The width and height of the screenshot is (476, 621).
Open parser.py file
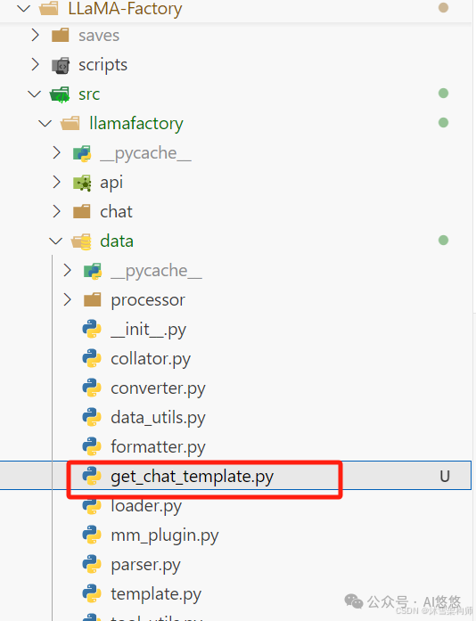[x=145, y=565]
